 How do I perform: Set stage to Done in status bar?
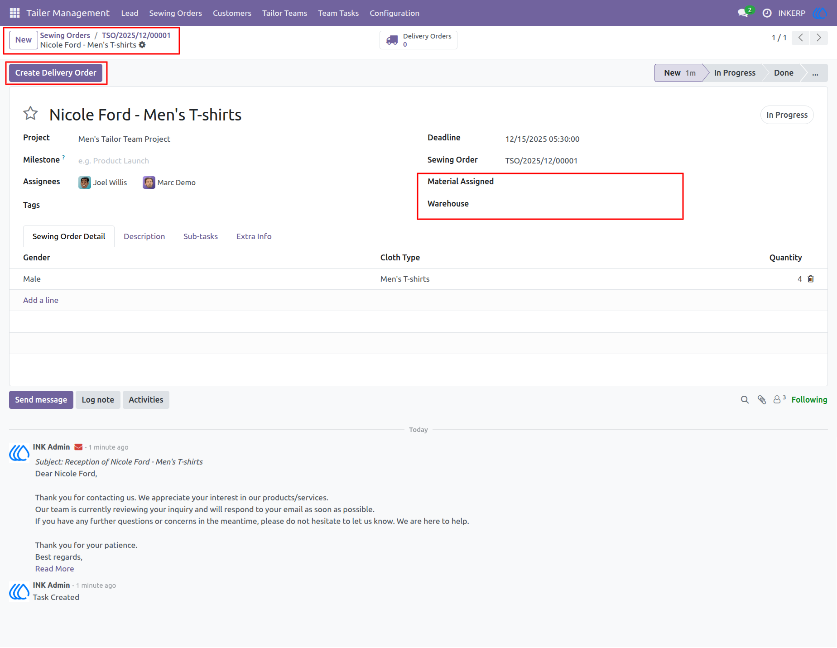click(784, 73)
